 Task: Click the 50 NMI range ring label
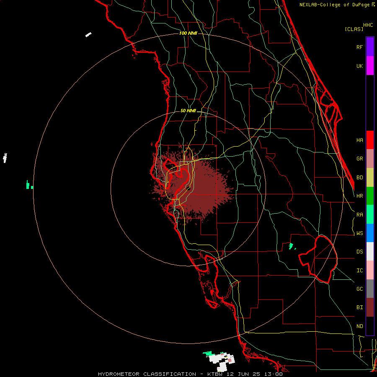click(x=188, y=111)
